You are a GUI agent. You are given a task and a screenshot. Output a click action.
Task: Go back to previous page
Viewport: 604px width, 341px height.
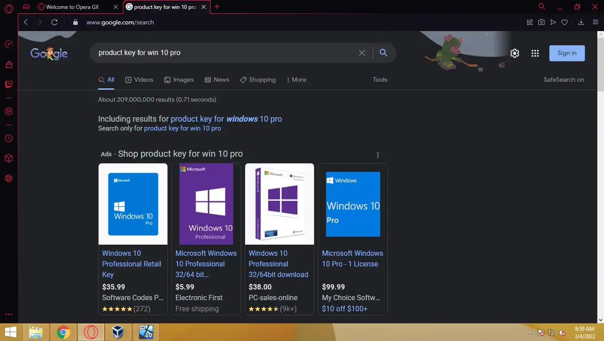26,22
